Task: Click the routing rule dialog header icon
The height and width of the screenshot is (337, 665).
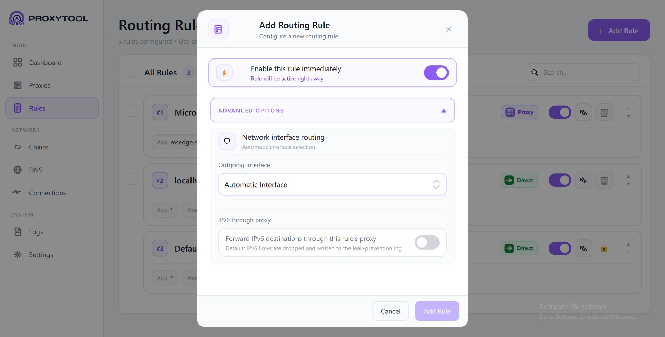Action: click(x=218, y=29)
